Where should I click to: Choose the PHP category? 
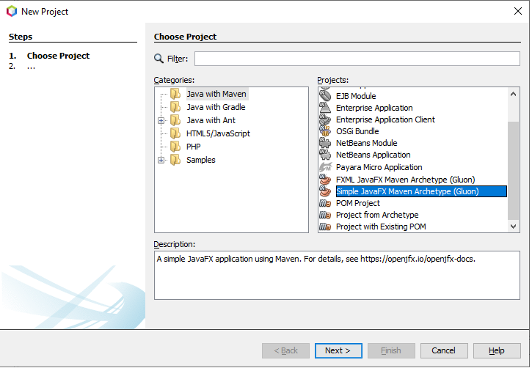tap(194, 147)
